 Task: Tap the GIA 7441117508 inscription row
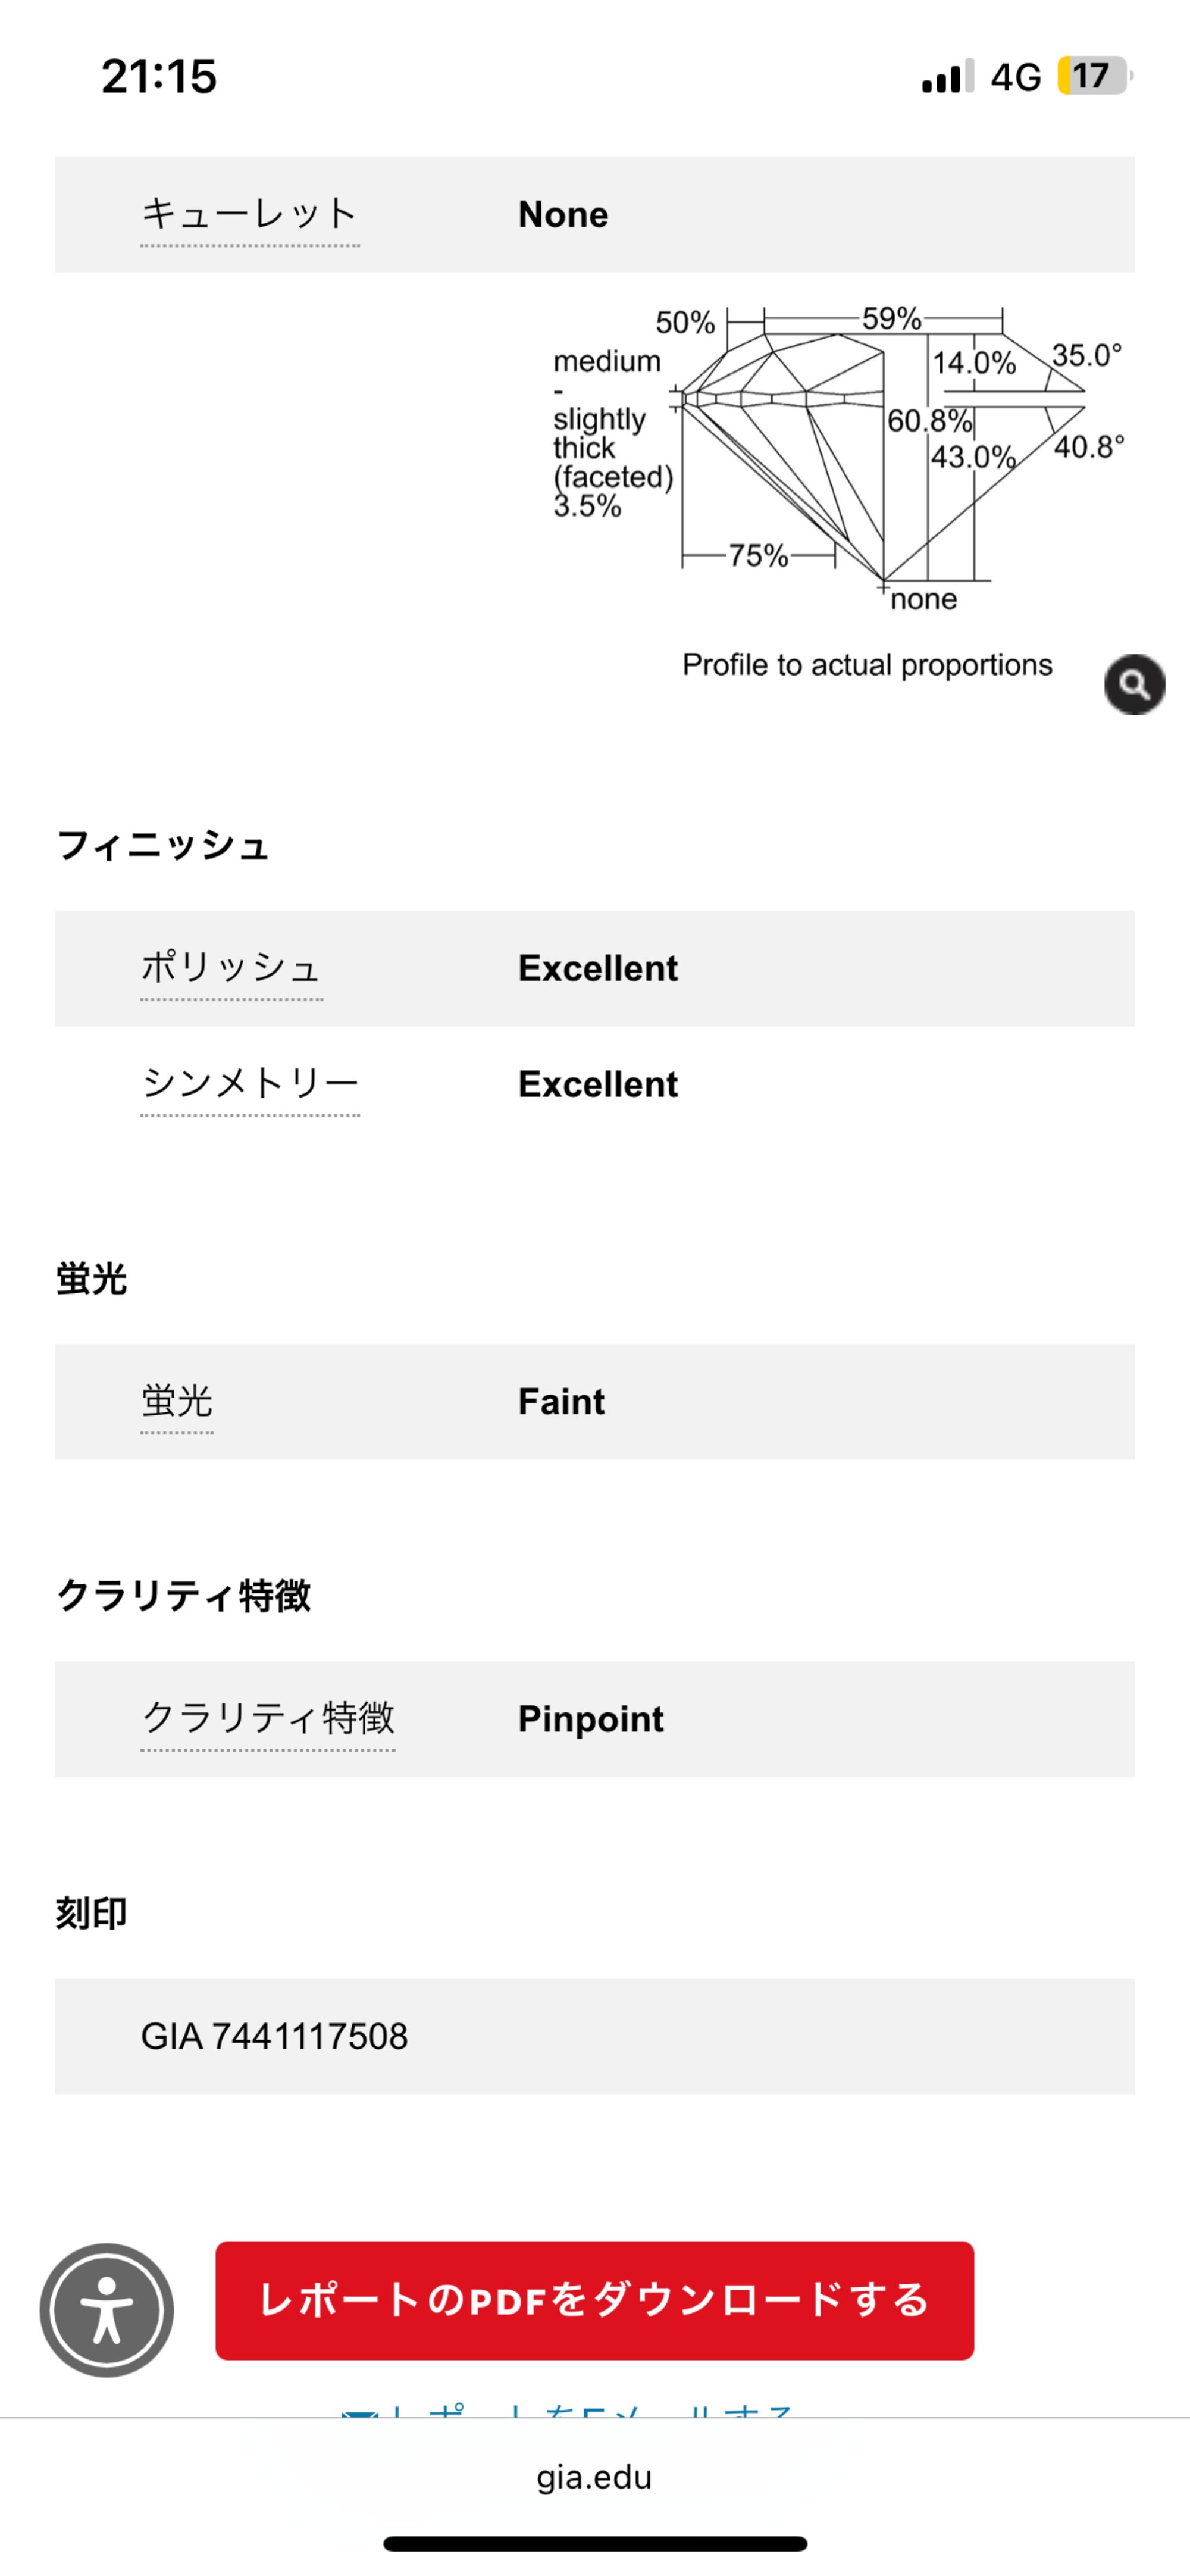pos(275,2036)
